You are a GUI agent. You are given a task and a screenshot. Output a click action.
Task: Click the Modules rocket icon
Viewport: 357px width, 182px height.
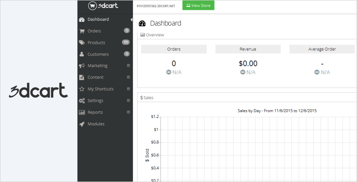point(82,124)
